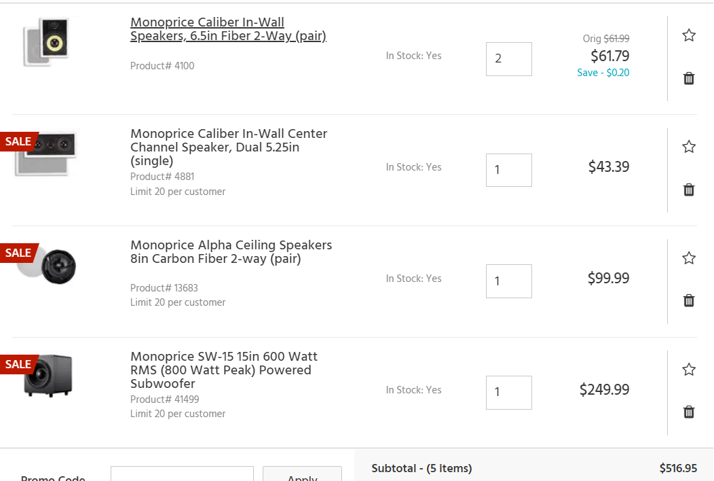The width and height of the screenshot is (714, 481).
Task: Remove Center Channel Speaker with trash icon
Action: [688, 190]
